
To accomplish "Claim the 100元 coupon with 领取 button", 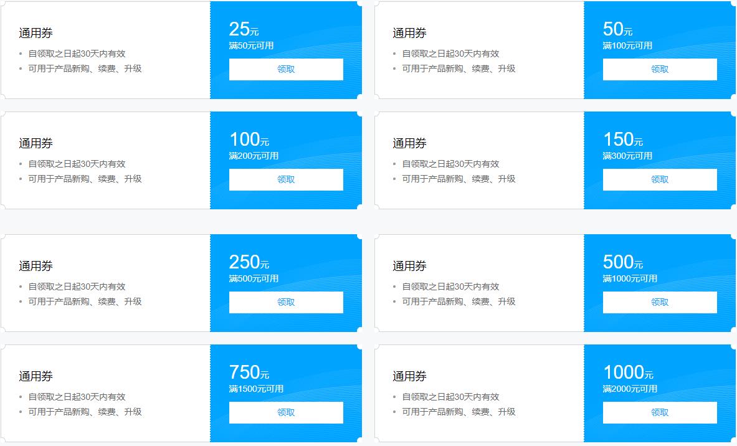I will (x=286, y=179).
